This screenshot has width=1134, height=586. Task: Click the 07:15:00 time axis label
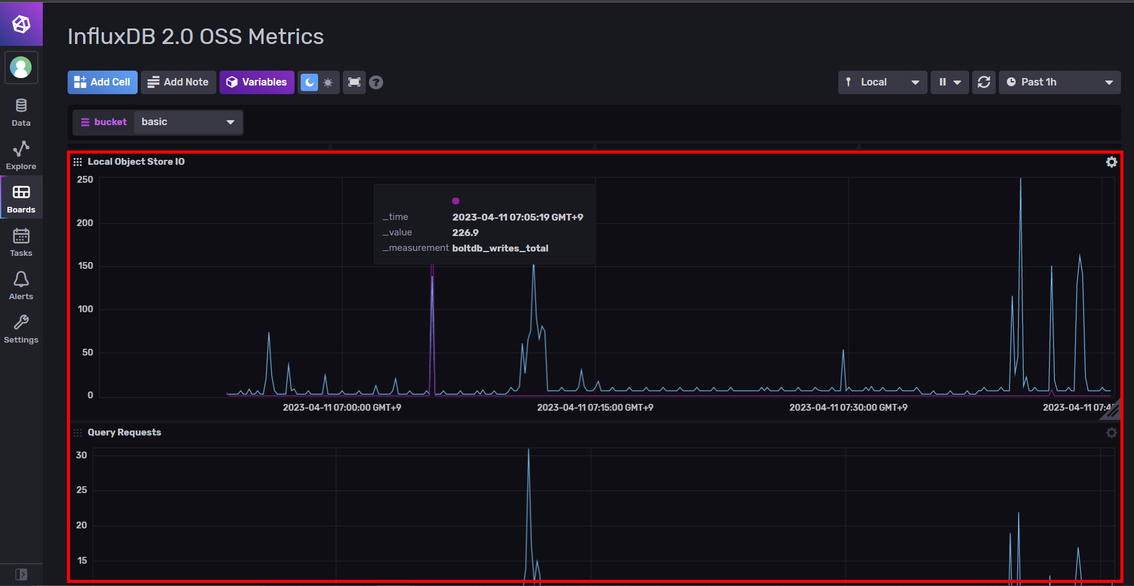coord(595,408)
